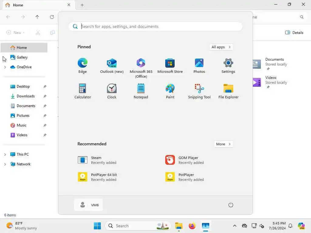Go up one folder level
This screenshot has height=233, width=311.
[37, 17]
